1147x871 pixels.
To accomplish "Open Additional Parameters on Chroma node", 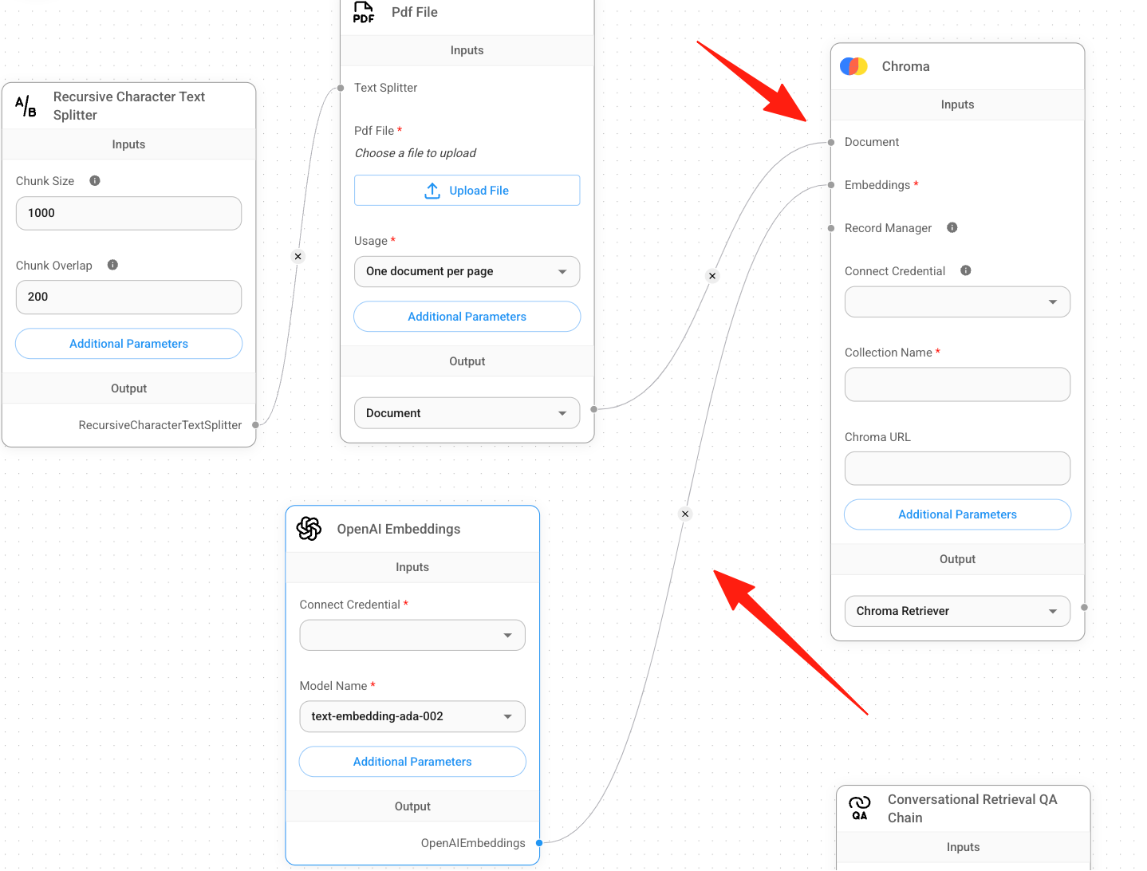I will click(x=957, y=514).
